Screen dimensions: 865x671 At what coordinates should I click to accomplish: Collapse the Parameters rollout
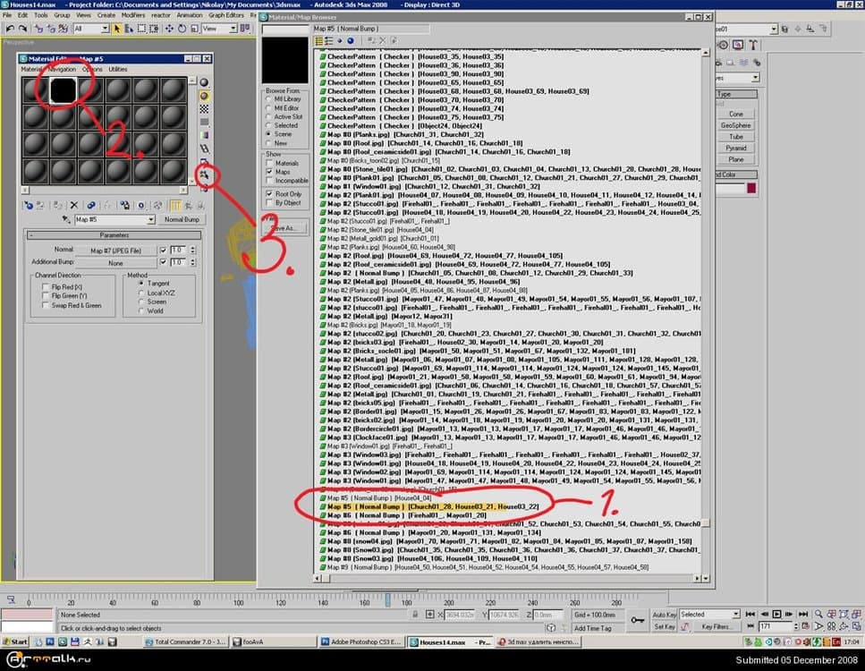pyautogui.click(x=114, y=235)
